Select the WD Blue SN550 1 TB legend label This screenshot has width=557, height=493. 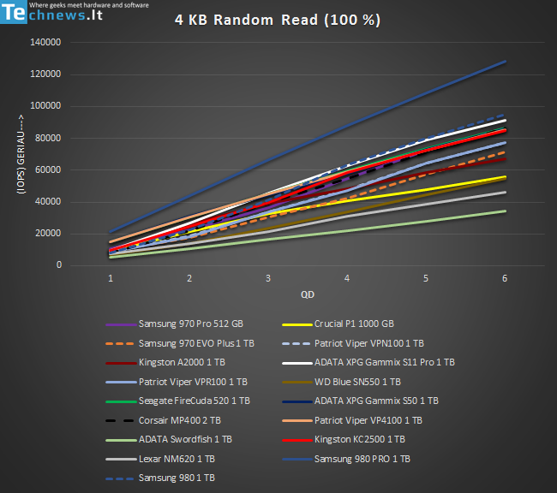[357, 382]
